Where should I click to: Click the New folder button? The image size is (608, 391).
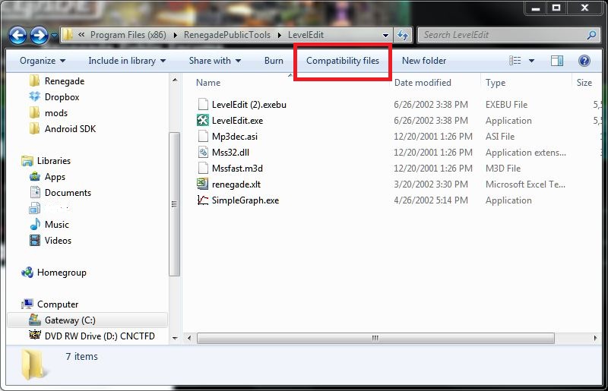424,61
